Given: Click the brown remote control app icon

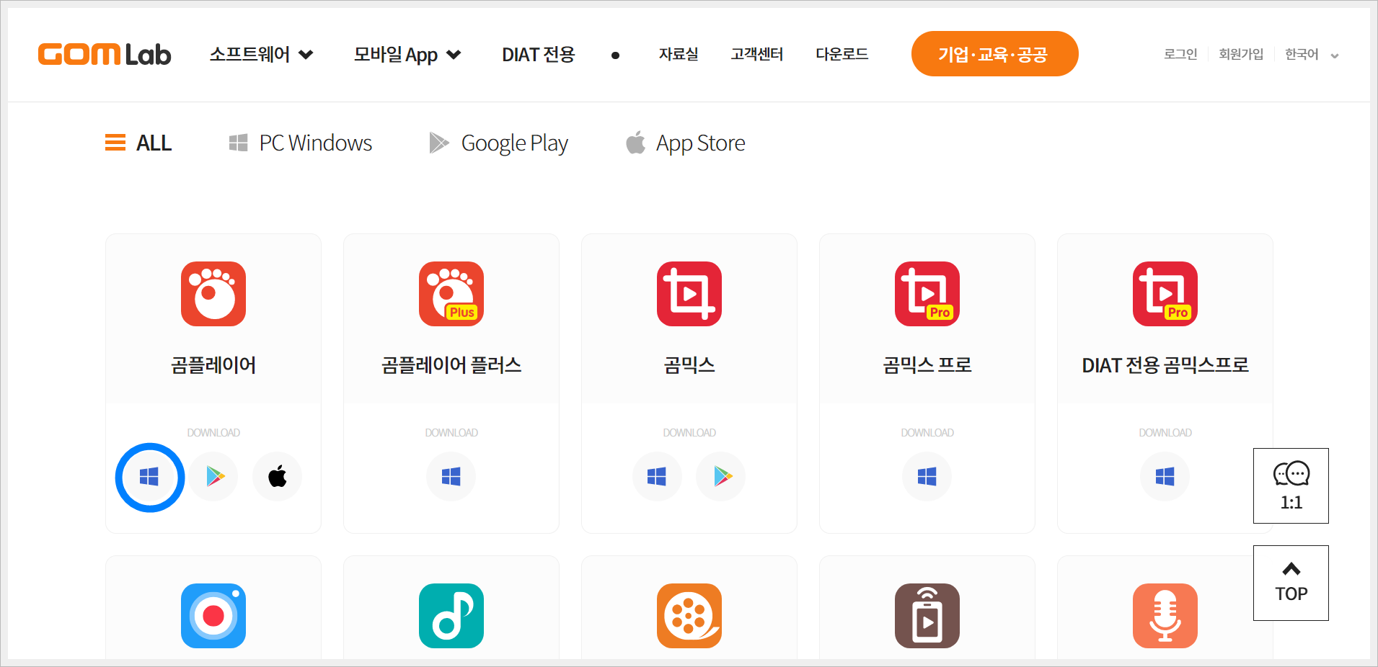Looking at the screenshot, I should tap(927, 616).
